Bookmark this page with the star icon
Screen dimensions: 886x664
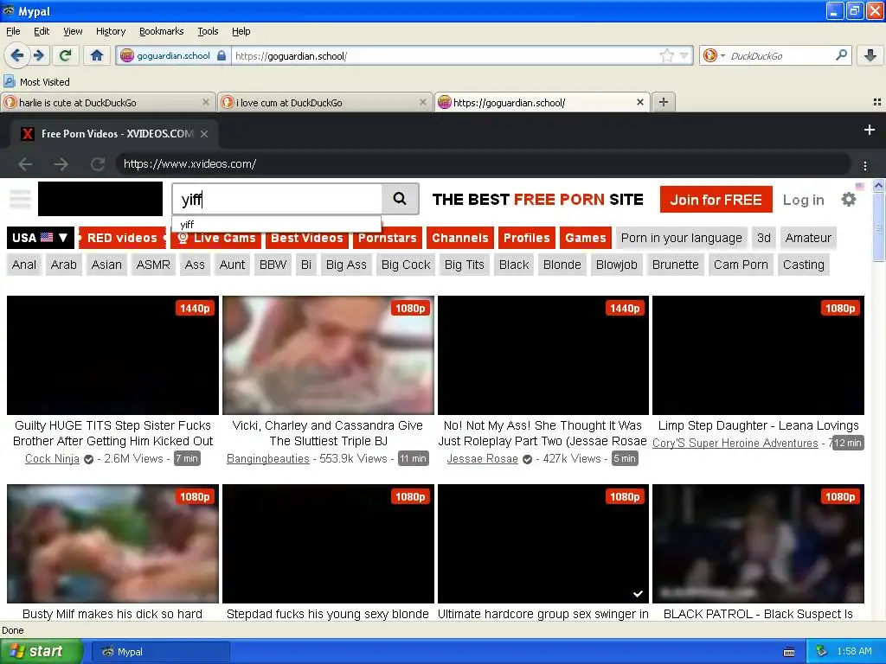tap(667, 55)
